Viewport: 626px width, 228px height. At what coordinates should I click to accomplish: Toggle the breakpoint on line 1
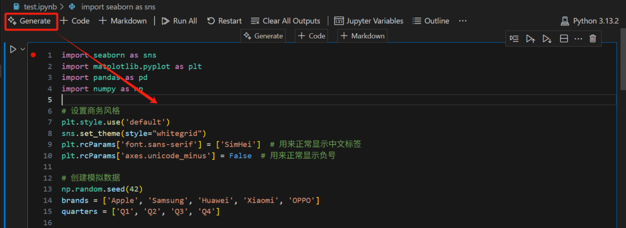[34, 55]
